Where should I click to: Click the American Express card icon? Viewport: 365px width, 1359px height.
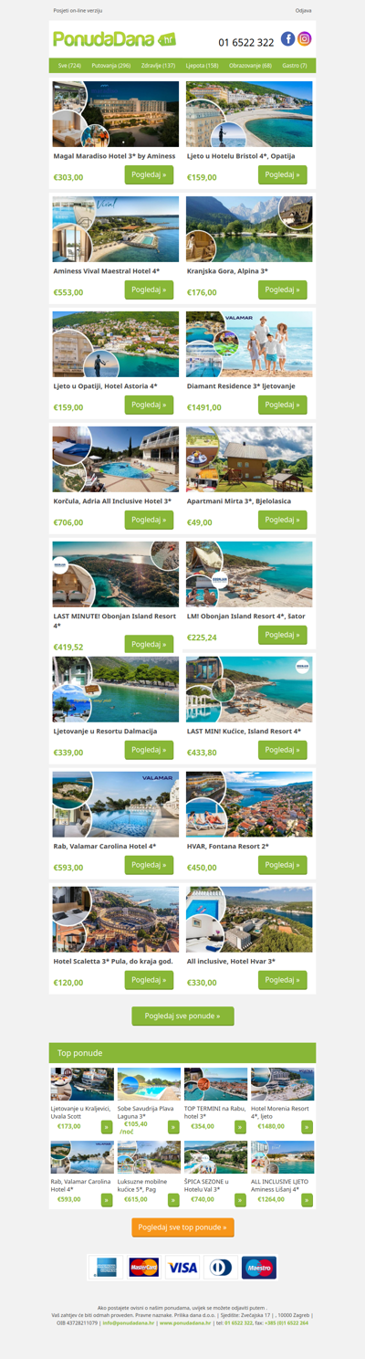click(107, 1268)
